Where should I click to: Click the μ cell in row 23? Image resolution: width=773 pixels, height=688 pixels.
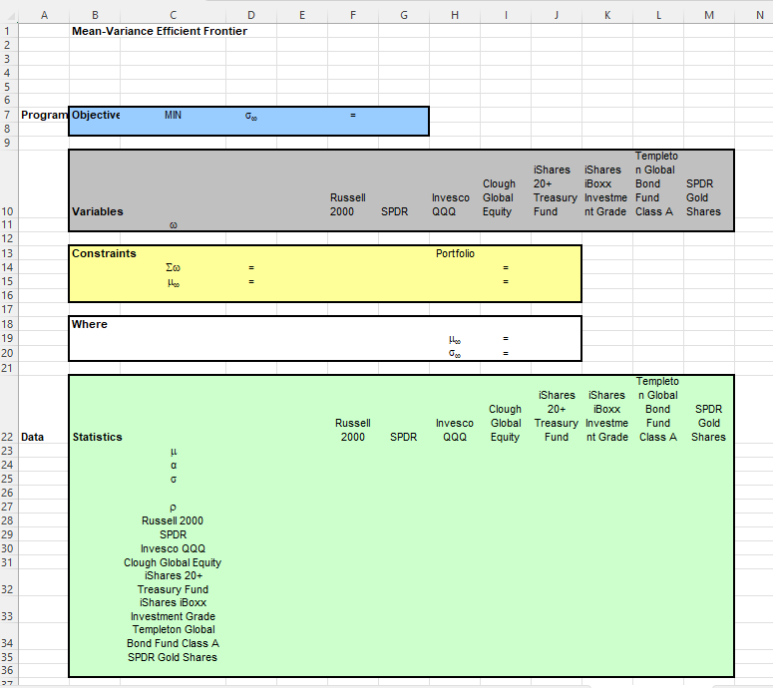pos(173,452)
